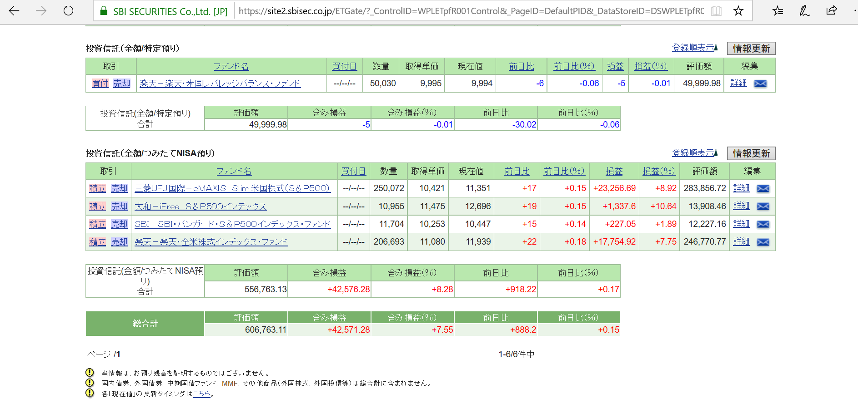Open 楽天・全米株式インデックス・ファンド link
The height and width of the screenshot is (413, 858).
(211, 242)
